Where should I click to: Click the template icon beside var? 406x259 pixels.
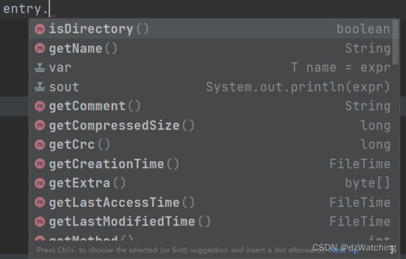click(x=40, y=68)
